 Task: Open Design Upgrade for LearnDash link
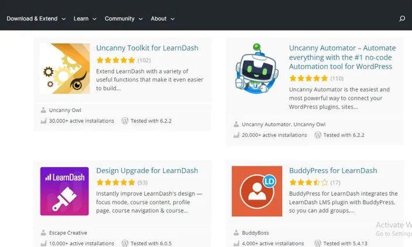tap(147, 170)
